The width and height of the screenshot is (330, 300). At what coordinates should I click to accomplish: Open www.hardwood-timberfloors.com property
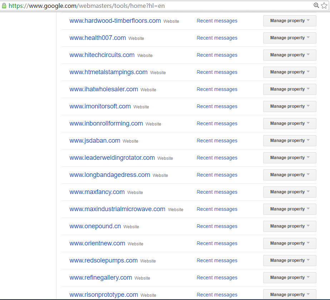click(115, 21)
